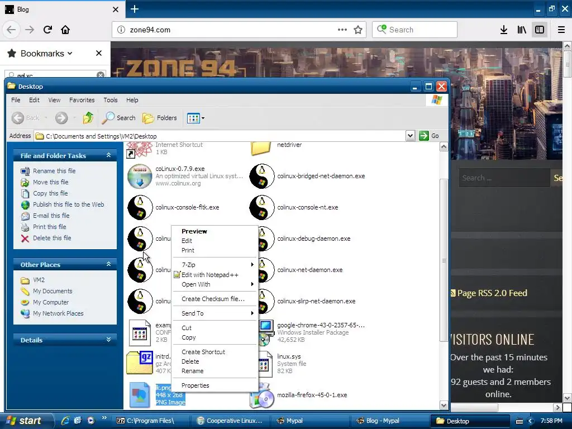Image resolution: width=572 pixels, height=429 pixels.
Task: Open the Explorer Favorites menu
Action: coord(82,100)
